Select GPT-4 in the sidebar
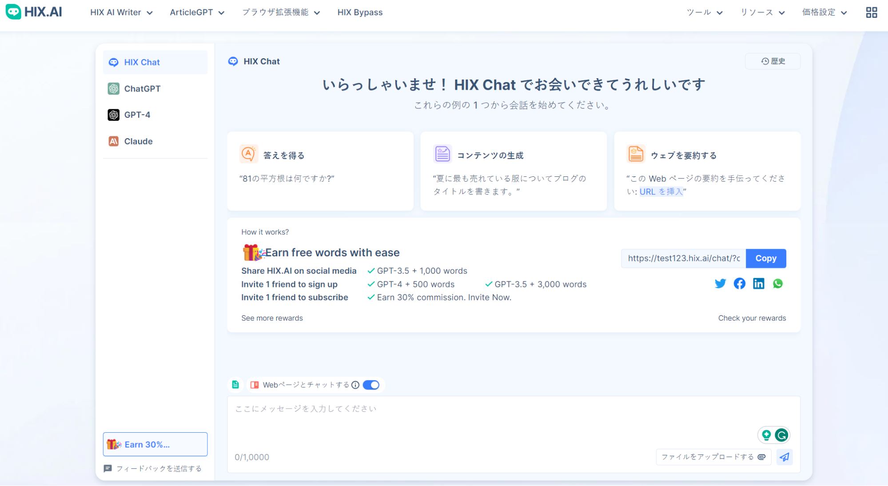Screen dimensions: 888x486 tap(137, 115)
